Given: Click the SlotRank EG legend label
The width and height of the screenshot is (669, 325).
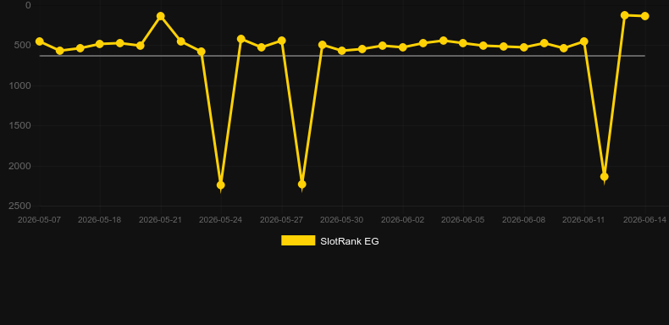Looking at the screenshot, I should (350, 241).
